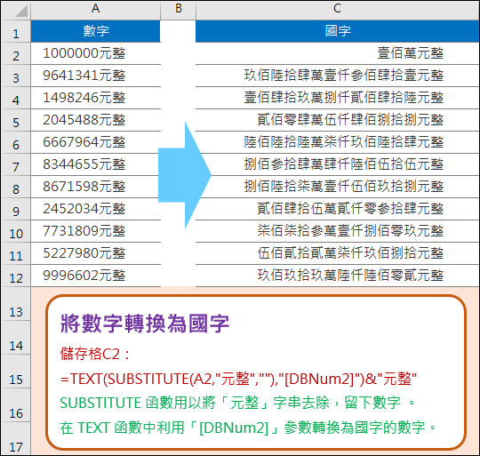Select cell with 9641341元整

click(95, 76)
